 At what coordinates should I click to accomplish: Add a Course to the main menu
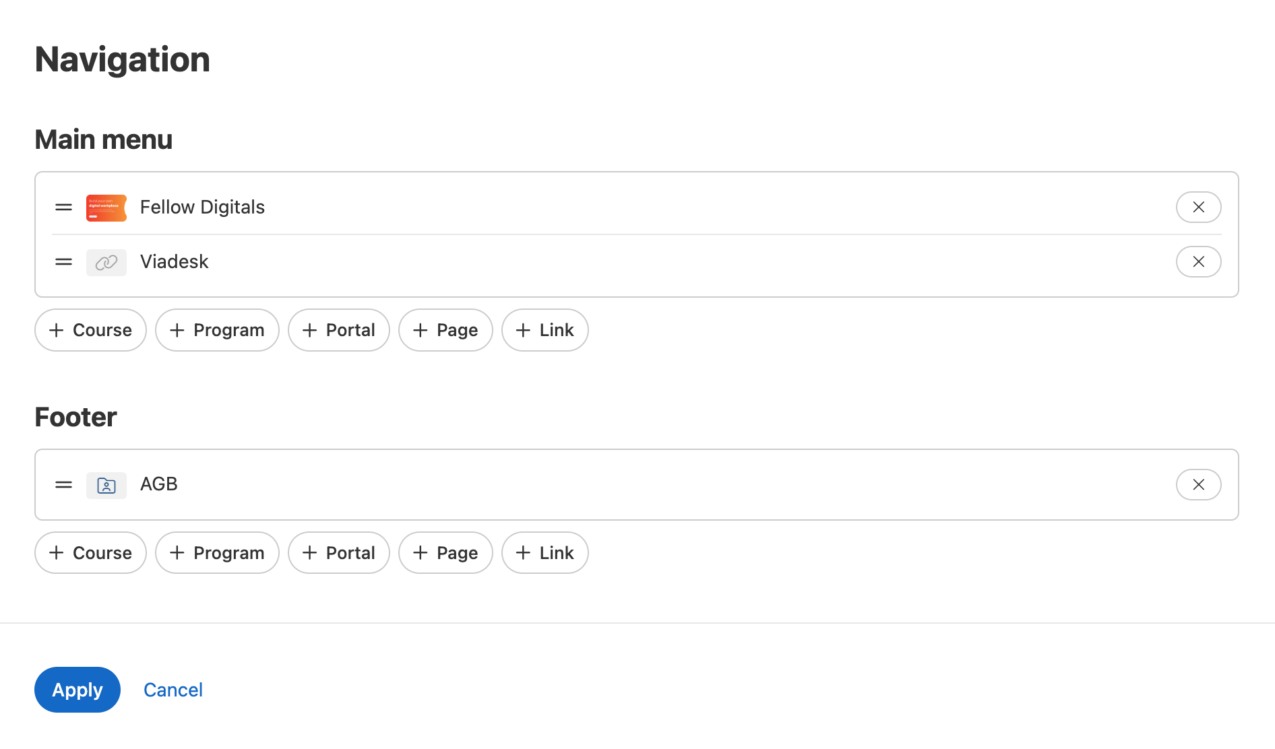coord(90,330)
